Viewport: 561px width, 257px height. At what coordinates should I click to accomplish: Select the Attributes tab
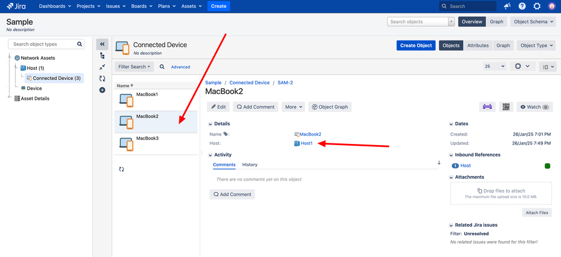pyautogui.click(x=478, y=46)
